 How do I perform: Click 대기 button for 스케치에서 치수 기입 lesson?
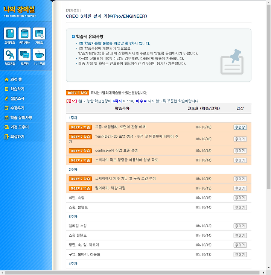tap(240, 179)
